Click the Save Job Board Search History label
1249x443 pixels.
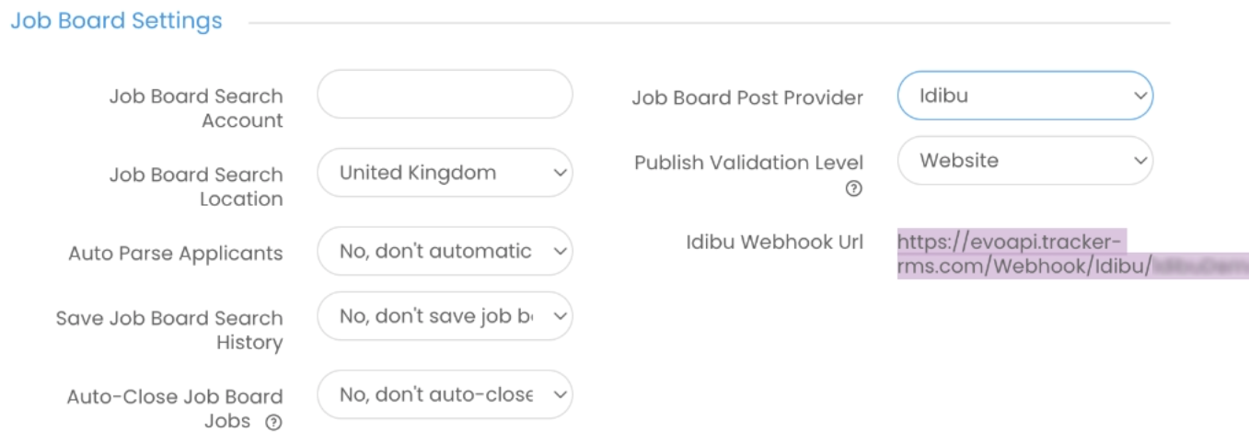coord(169,330)
